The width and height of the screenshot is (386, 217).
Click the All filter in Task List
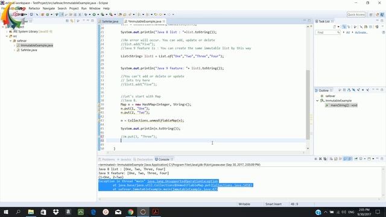point(348,33)
